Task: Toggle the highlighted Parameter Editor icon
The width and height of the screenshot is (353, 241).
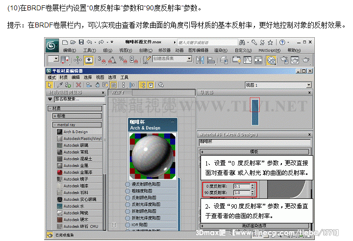Action: [151, 85]
